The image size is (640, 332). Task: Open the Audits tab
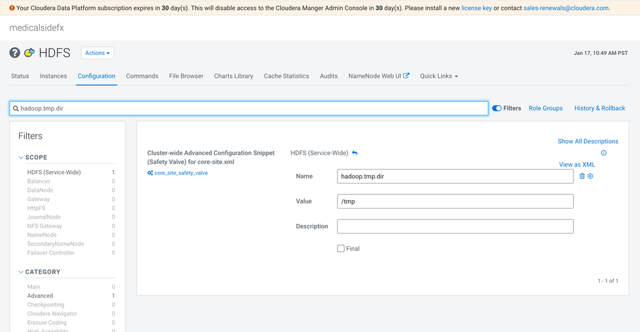tap(329, 76)
